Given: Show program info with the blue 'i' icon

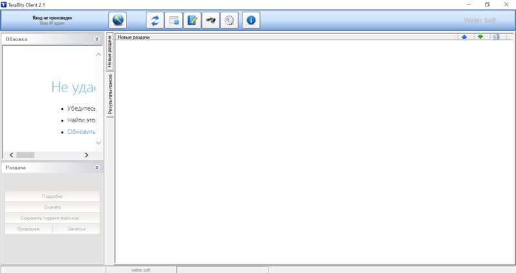Looking at the screenshot, I should [x=250, y=20].
